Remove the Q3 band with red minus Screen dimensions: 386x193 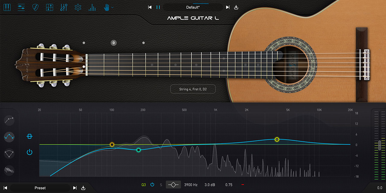point(243,185)
